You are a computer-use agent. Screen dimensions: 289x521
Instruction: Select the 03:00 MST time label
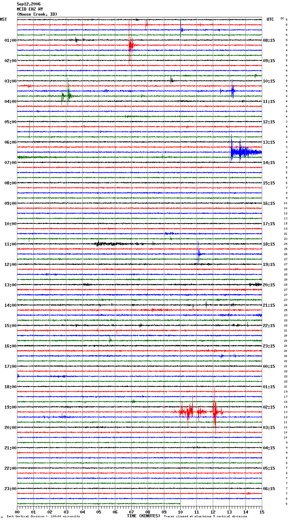point(10,81)
